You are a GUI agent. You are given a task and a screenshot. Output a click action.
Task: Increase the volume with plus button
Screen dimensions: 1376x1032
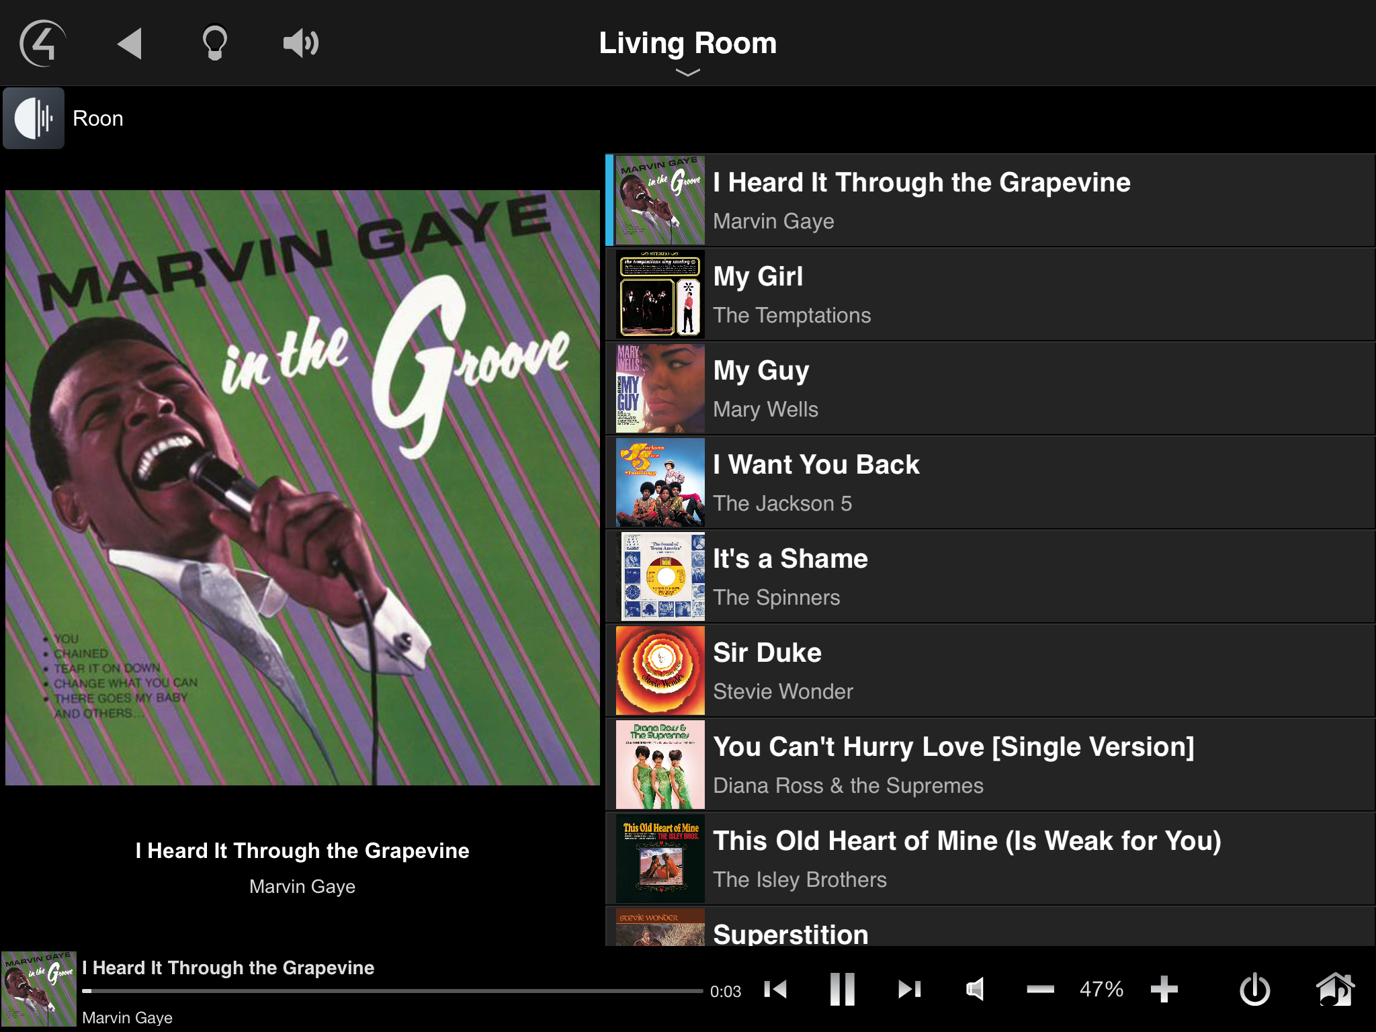(x=1164, y=989)
